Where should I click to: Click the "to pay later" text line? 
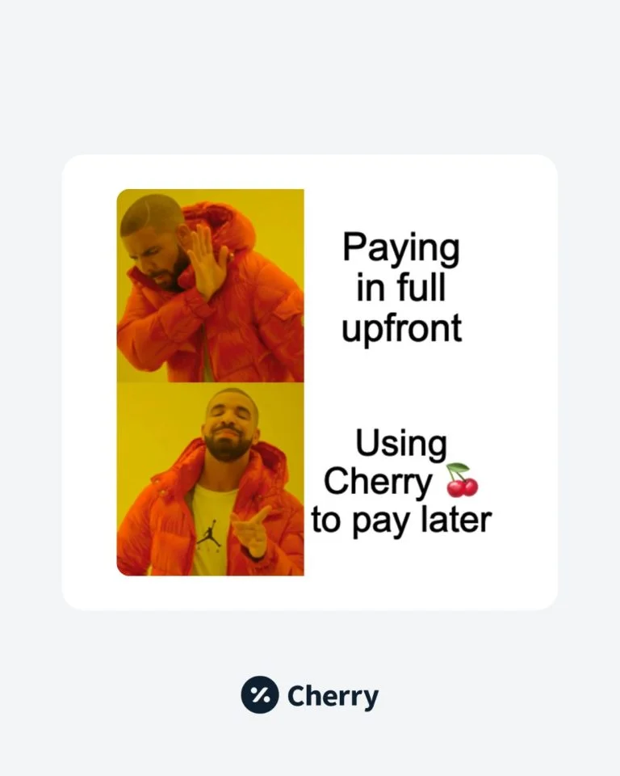click(401, 521)
